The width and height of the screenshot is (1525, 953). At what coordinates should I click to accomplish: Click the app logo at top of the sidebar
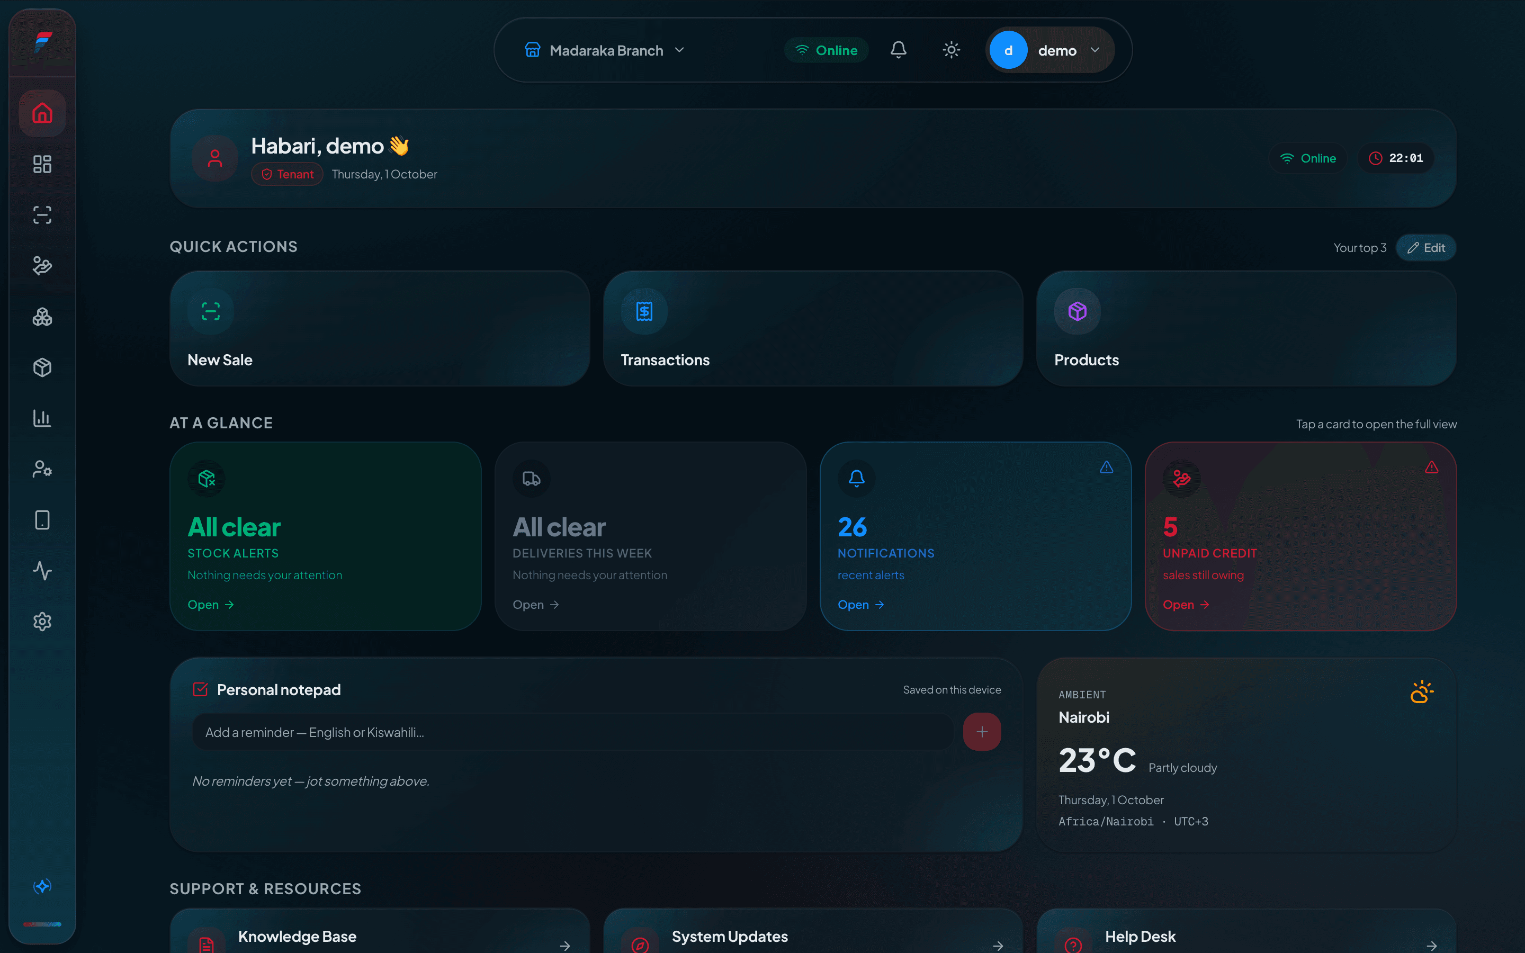coord(43,42)
